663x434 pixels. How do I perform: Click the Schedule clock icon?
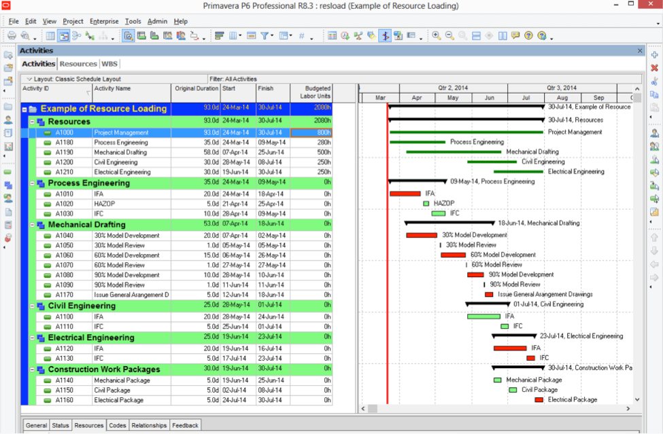click(345, 36)
